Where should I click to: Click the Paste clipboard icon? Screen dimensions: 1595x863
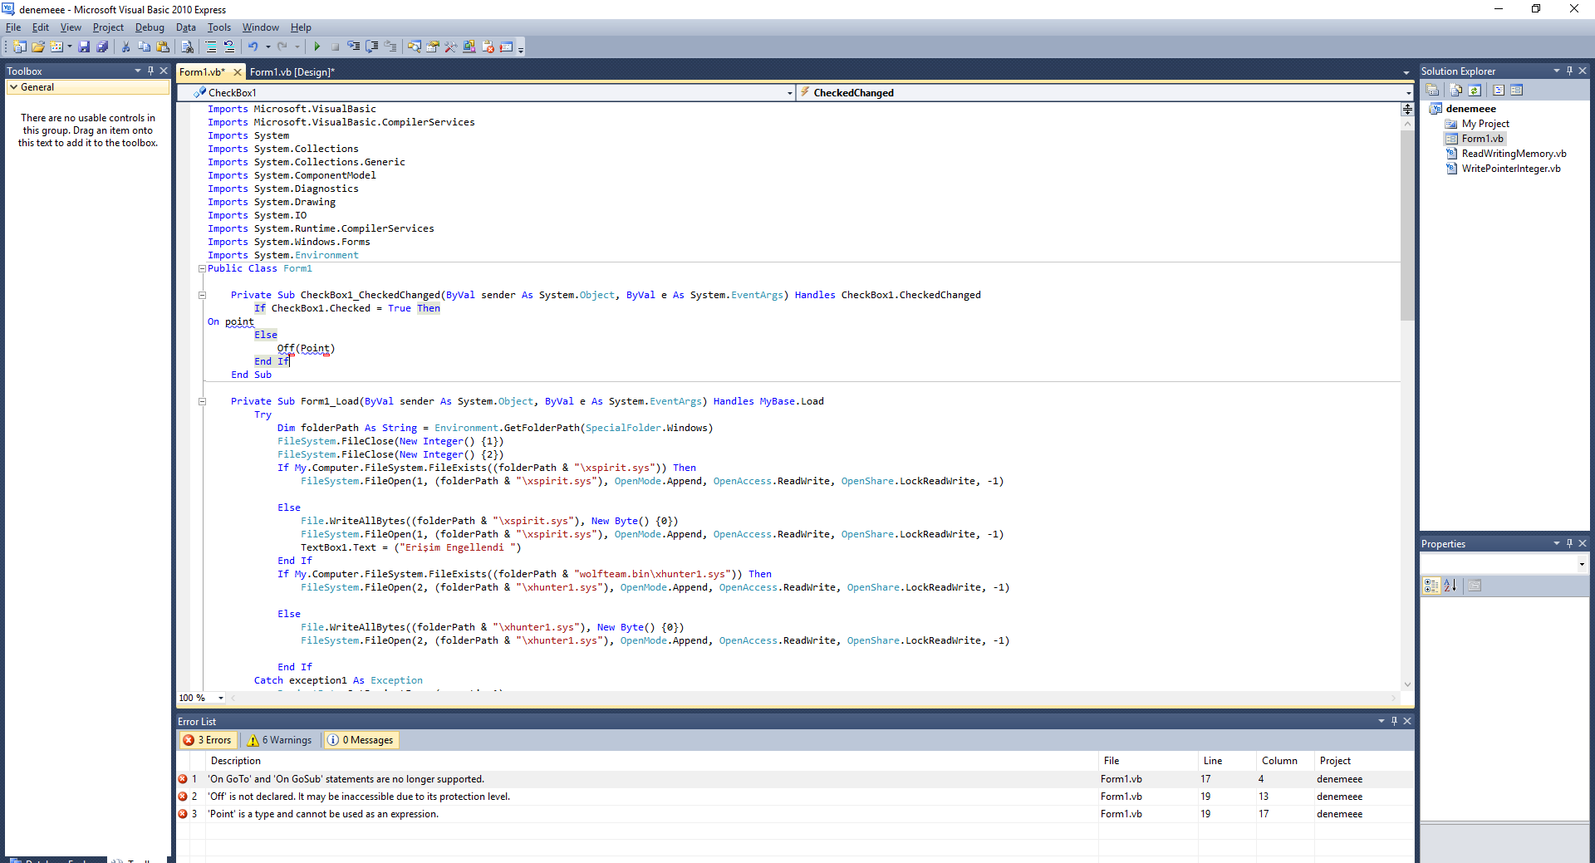coord(163,47)
